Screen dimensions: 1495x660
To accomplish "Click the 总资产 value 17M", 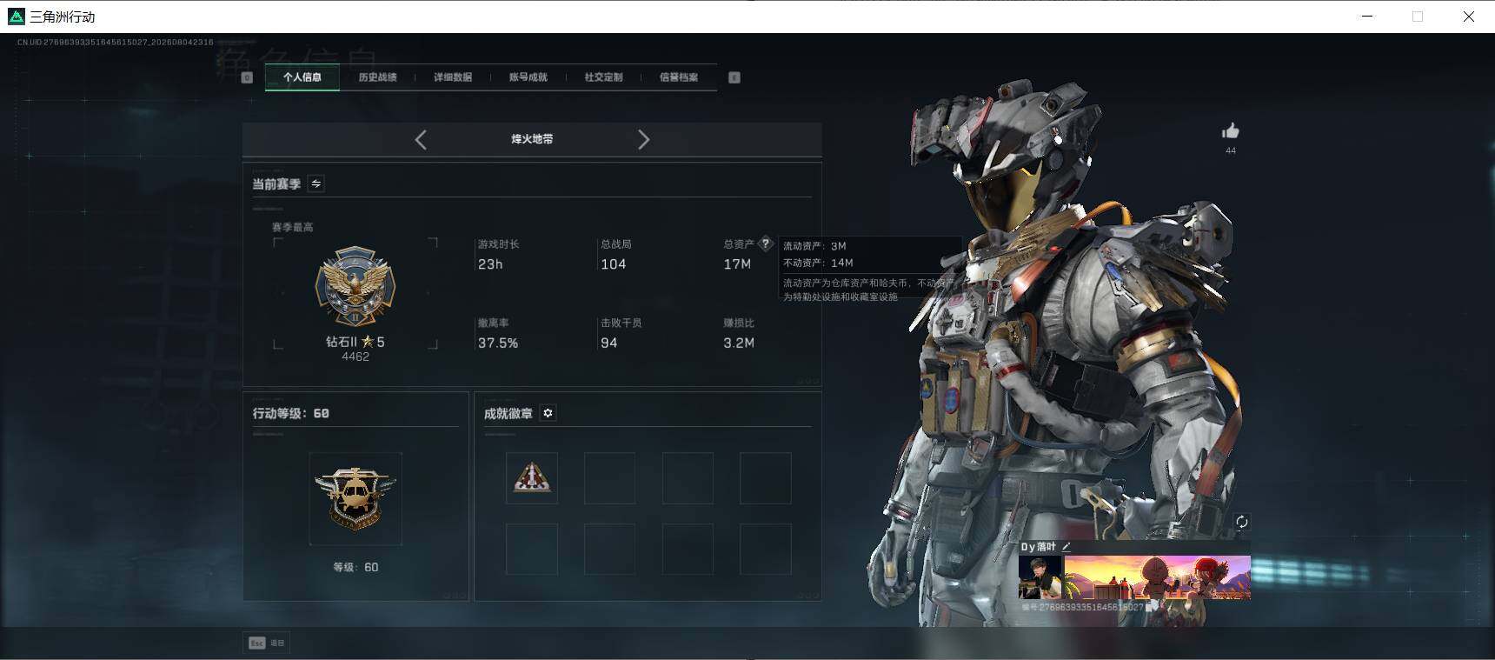I will (x=737, y=264).
